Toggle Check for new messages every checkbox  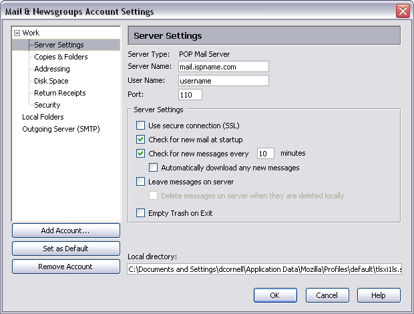tap(140, 153)
